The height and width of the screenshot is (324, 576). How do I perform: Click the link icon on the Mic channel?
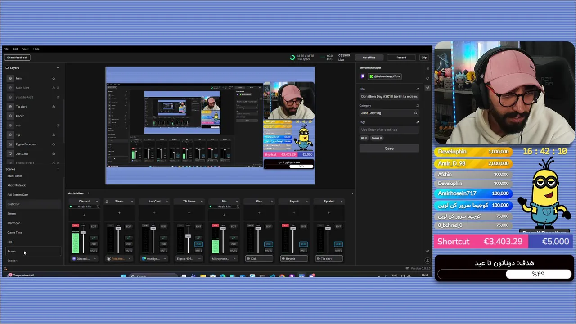234,238
